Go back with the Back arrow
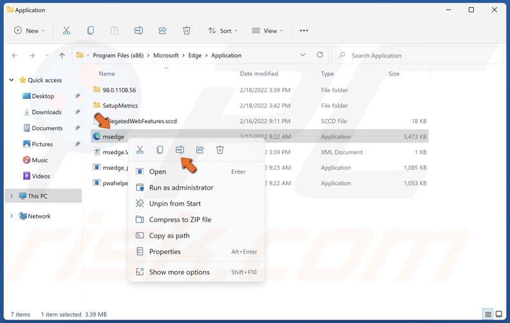 pos(15,55)
